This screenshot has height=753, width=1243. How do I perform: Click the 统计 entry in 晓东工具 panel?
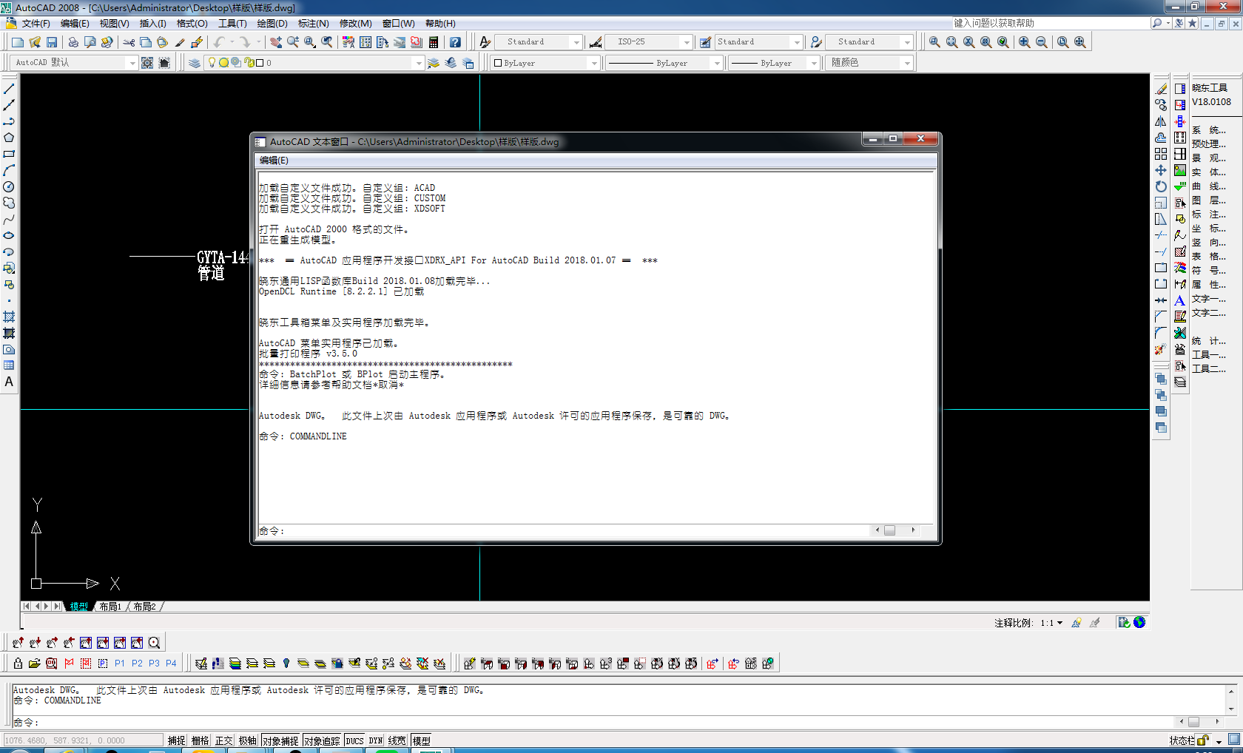coord(1209,341)
